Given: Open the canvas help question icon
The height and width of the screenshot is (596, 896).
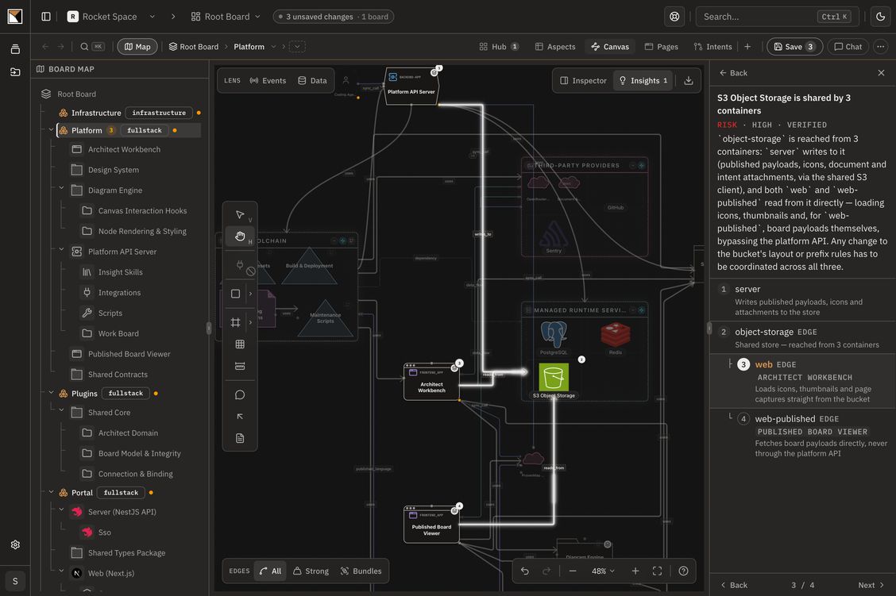Looking at the screenshot, I should tap(683, 571).
